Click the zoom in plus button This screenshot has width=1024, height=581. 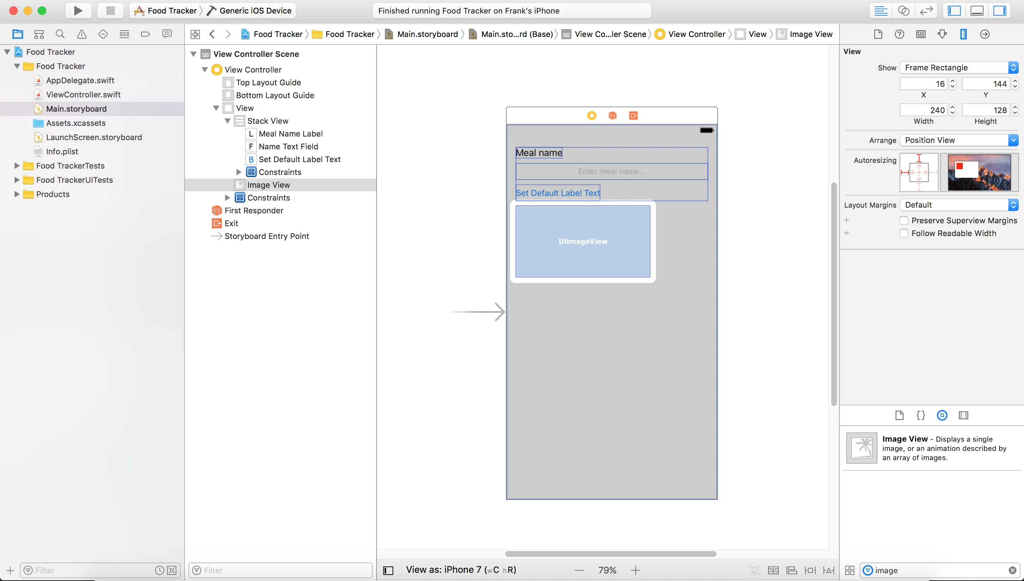point(636,571)
